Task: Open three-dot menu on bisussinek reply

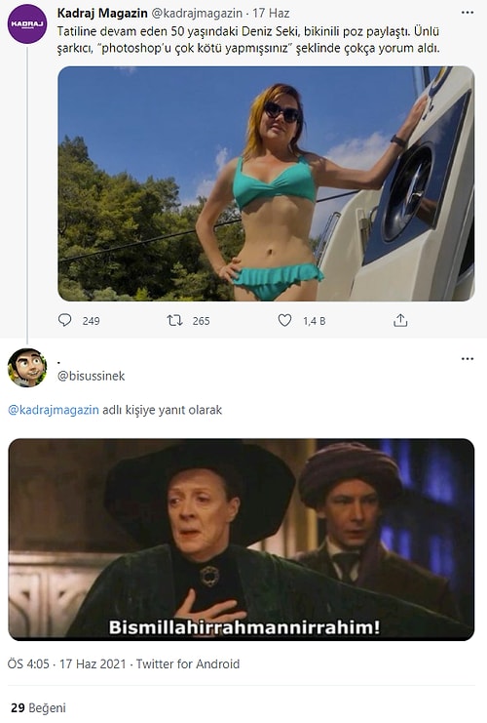Action: [x=468, y=359]
